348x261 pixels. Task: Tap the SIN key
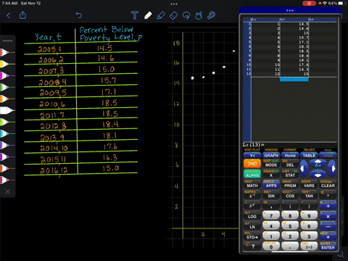271,196
